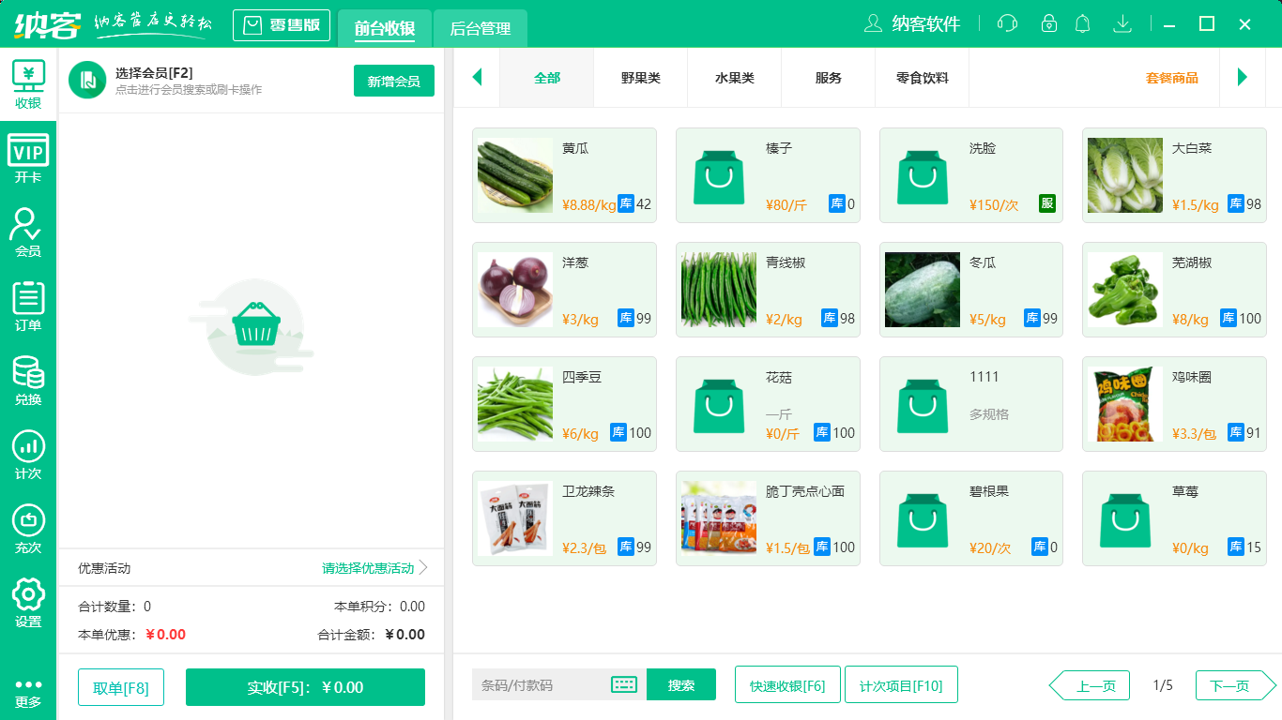Image resolution: width=1282 pixels, height=720 pixels.
Task: Open the 零售版 edition selector
Action: 282,25
